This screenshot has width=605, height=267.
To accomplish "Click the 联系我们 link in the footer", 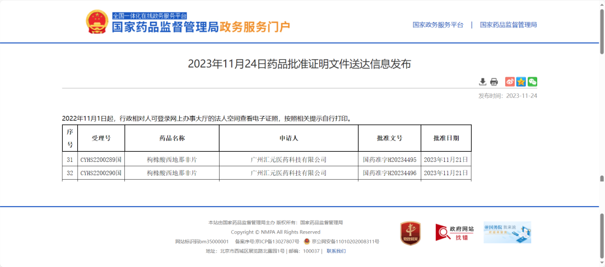I will click(x=336, y=251).
